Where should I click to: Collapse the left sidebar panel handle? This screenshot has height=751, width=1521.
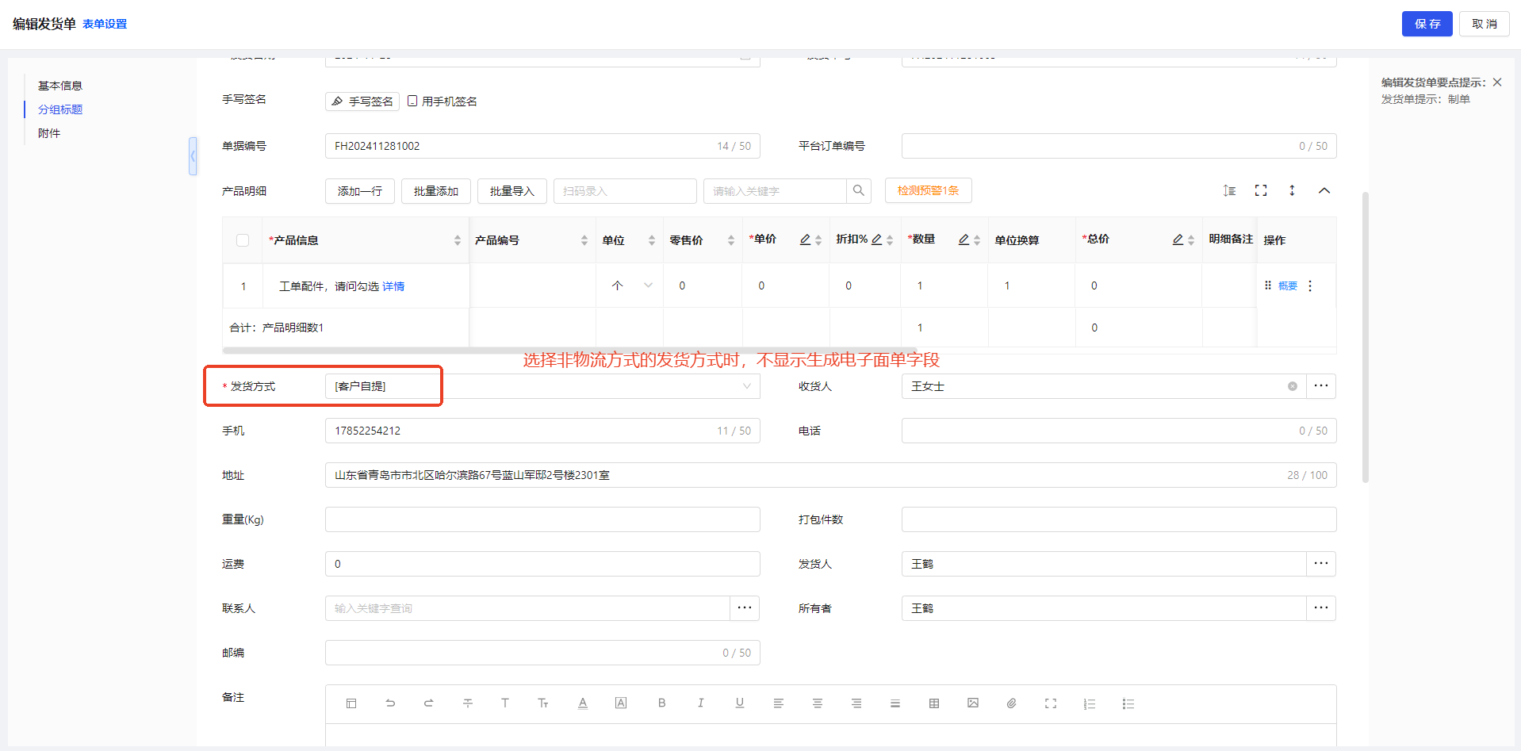click(193, 156)
